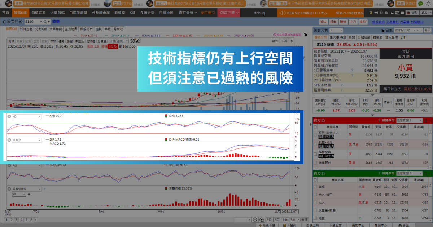Open the KD indicator dropdown
Screen dimensions: 433x227
(26, 117)
